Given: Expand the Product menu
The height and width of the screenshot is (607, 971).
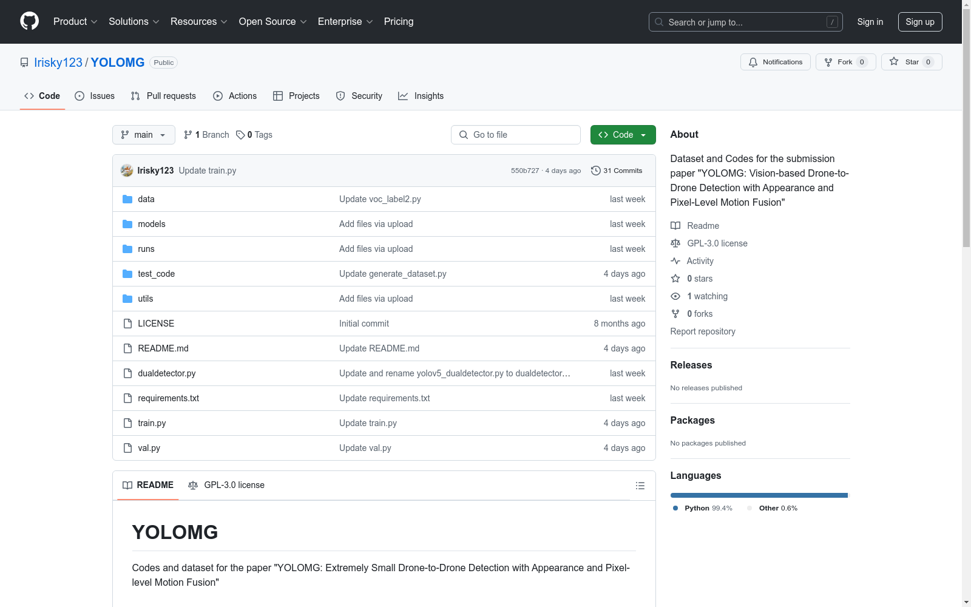Looking at the screenshot, I should 75,21.
